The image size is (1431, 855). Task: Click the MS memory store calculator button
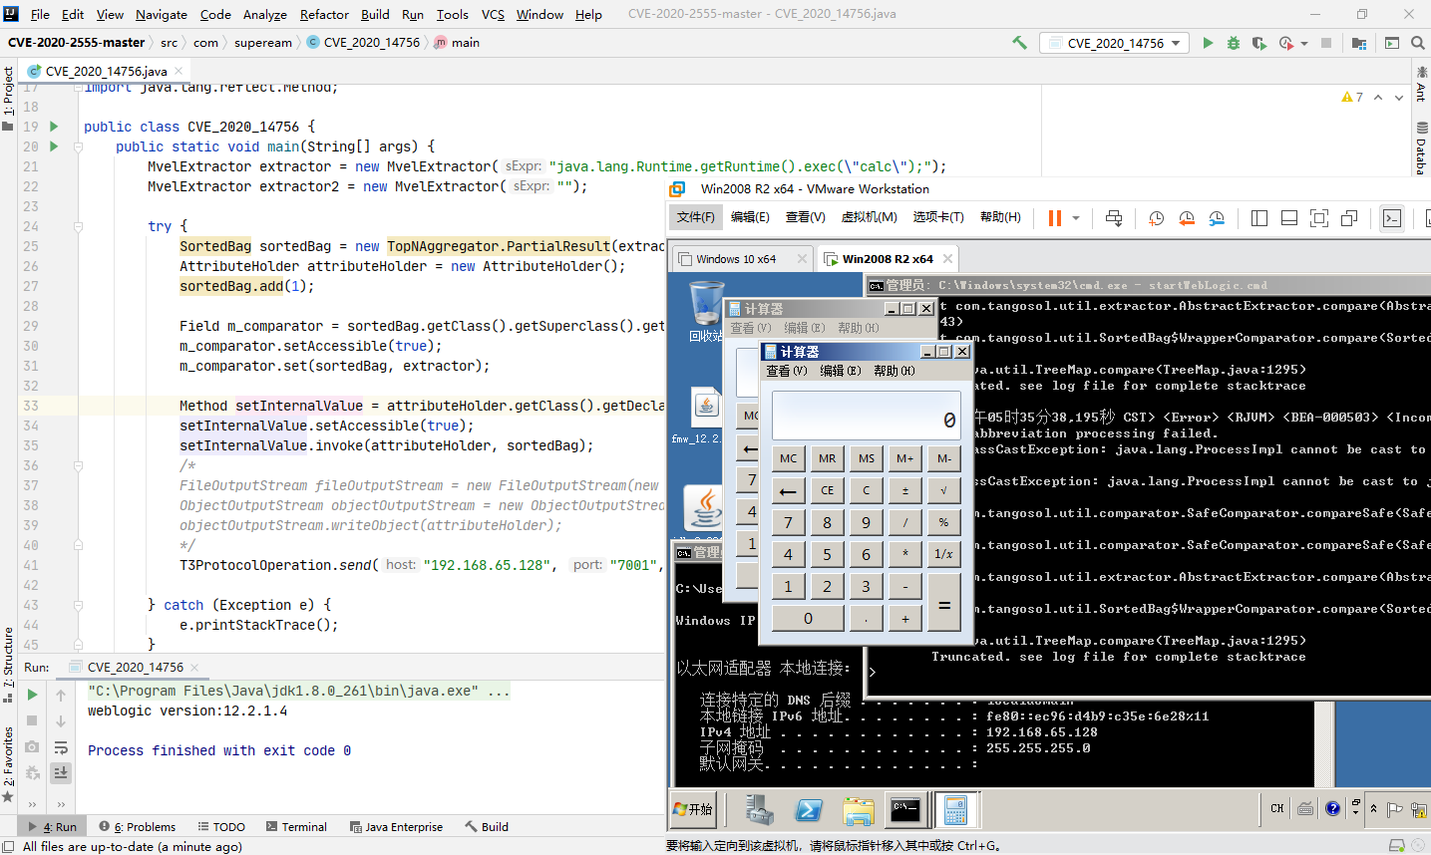[866, 458]
